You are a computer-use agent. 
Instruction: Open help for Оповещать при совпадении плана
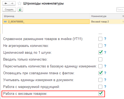pos(105,73)
